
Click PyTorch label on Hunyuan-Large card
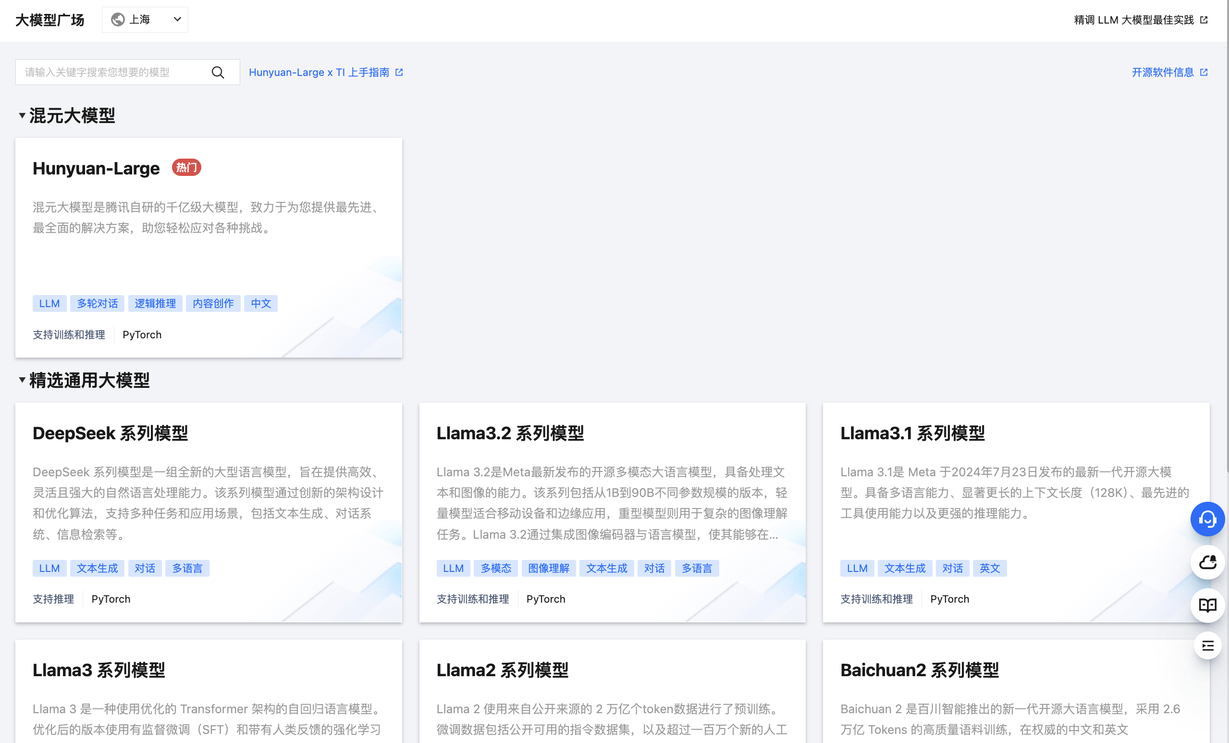[142, 334]
